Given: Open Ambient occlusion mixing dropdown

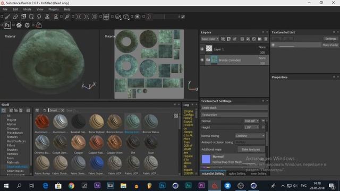Looking at the screenshot, I should (x=250, y=142).
